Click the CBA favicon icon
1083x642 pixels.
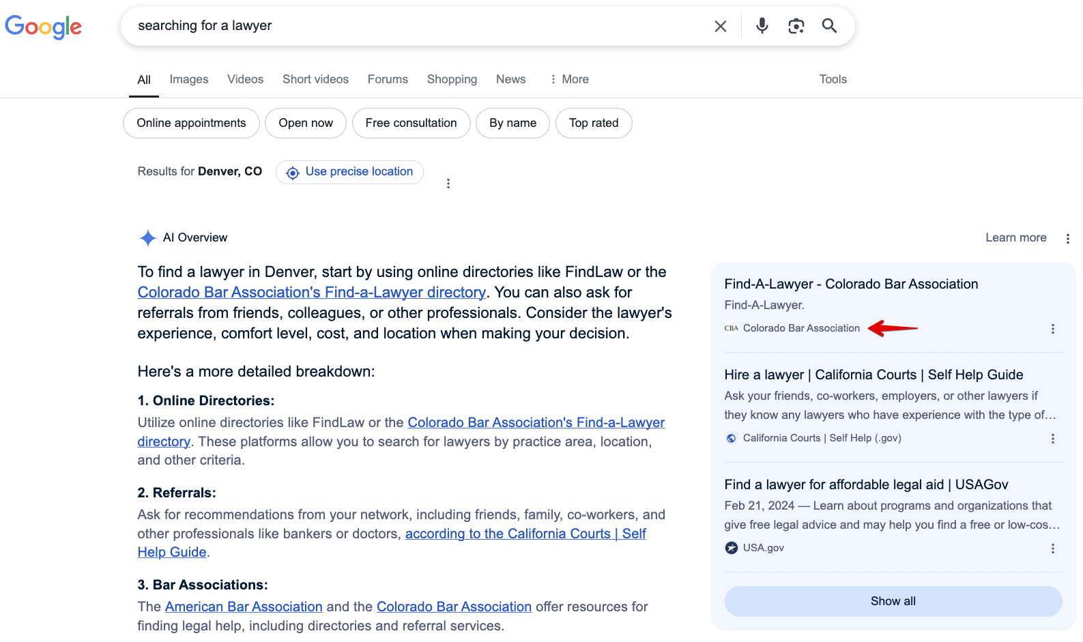(732, 328)
